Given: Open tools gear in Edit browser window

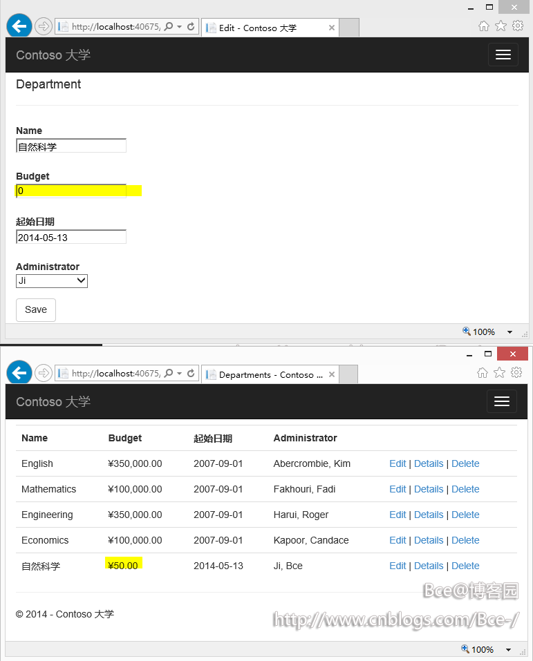Looking at the screenshot, I should pyautogui.click(x=517, y=26).
